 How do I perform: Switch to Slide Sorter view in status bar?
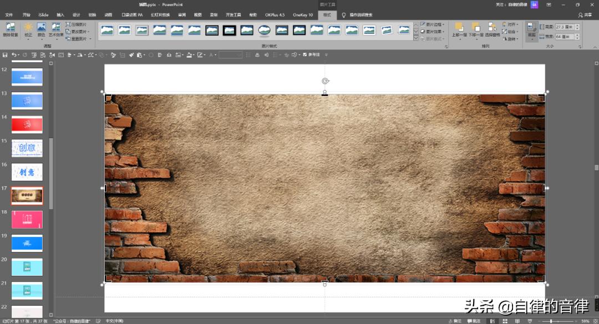pyautogui.click(x=504, y=321)
